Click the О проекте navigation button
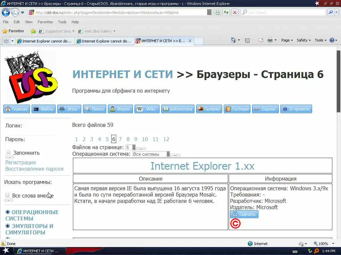 click(296, 109)
